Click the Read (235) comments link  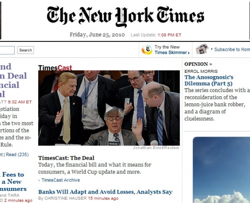click(17, 155)
